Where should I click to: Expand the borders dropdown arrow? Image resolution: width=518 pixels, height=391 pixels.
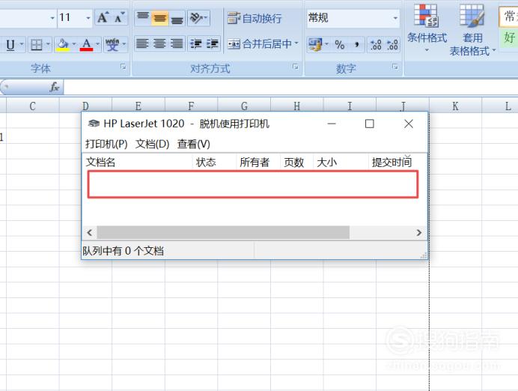click(48, 44)
